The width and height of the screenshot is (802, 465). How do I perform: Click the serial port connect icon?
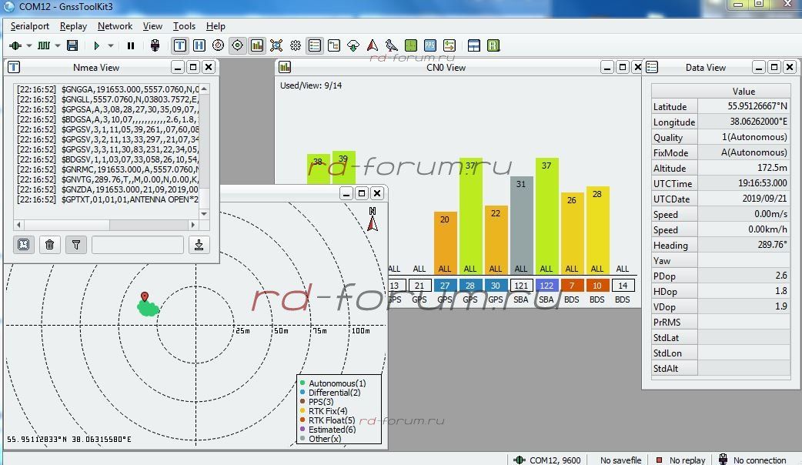pyautogui.click(x=16, y=45)
